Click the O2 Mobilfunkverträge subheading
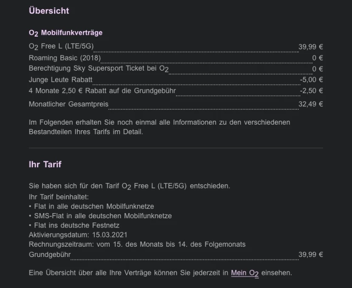Viewport: 352px width, 288px height. 65,33
